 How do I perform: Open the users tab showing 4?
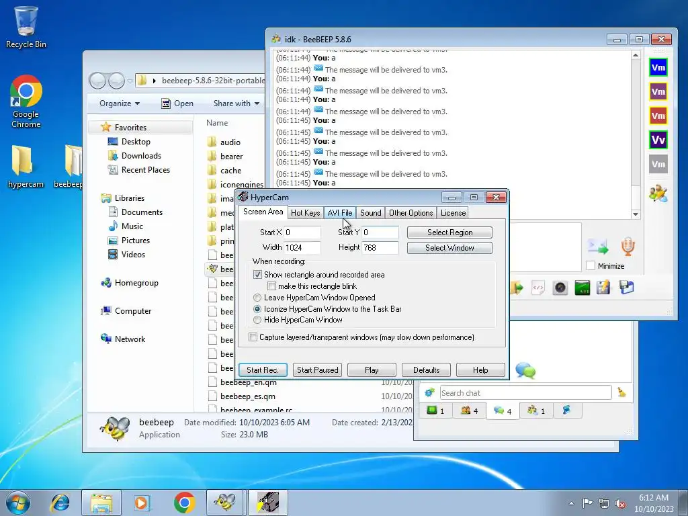coord(470,411)
